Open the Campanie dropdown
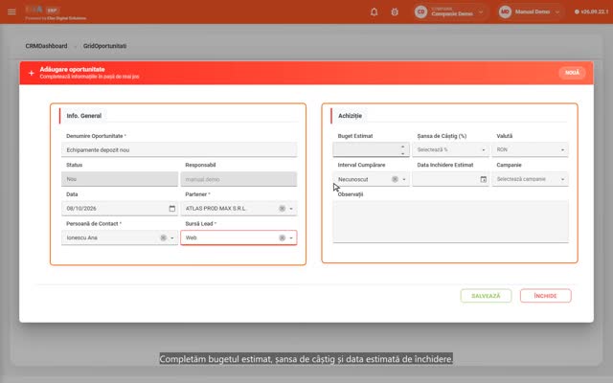This screenshot has height=383, width=613. coord(530,179)
